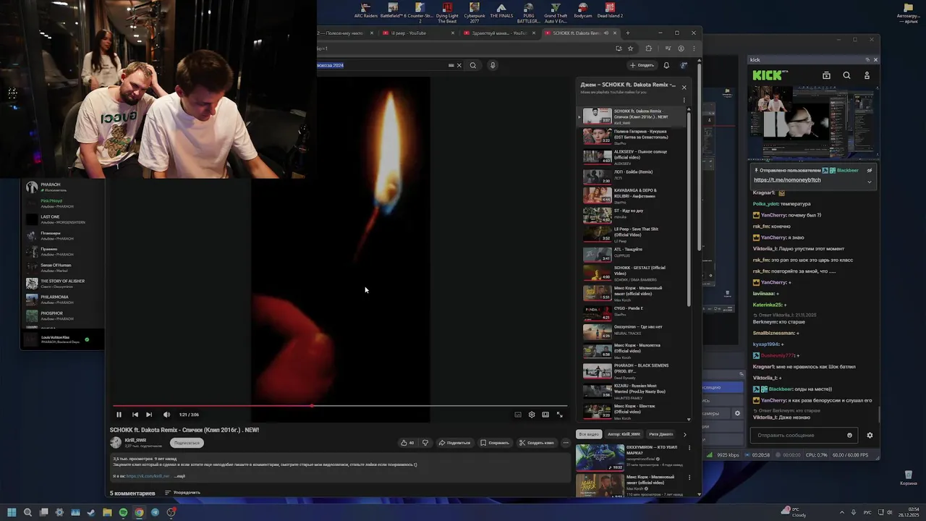Dislike the SCHOKK video
This screenshot has width=926, height=521.
[425, 443]
